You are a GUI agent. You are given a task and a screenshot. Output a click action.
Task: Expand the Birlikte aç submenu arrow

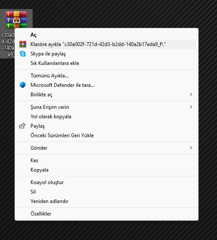[x=191, y=95]
